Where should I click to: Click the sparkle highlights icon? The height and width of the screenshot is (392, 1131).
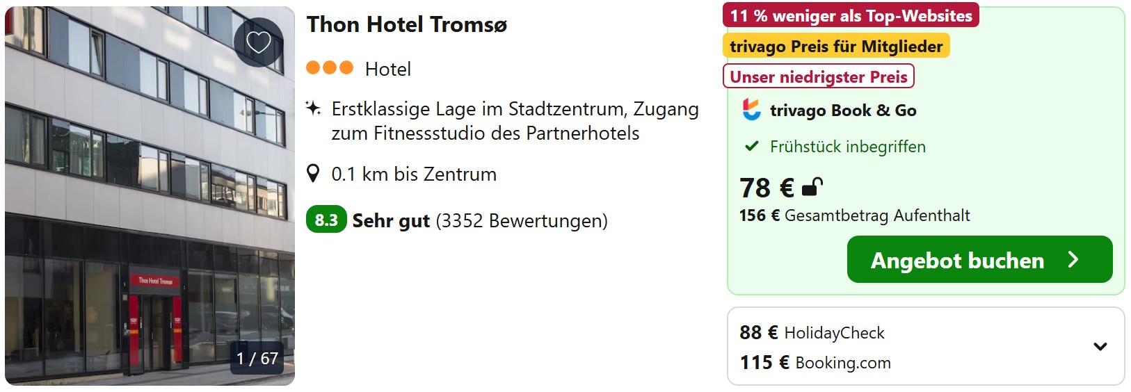[313, 108]
